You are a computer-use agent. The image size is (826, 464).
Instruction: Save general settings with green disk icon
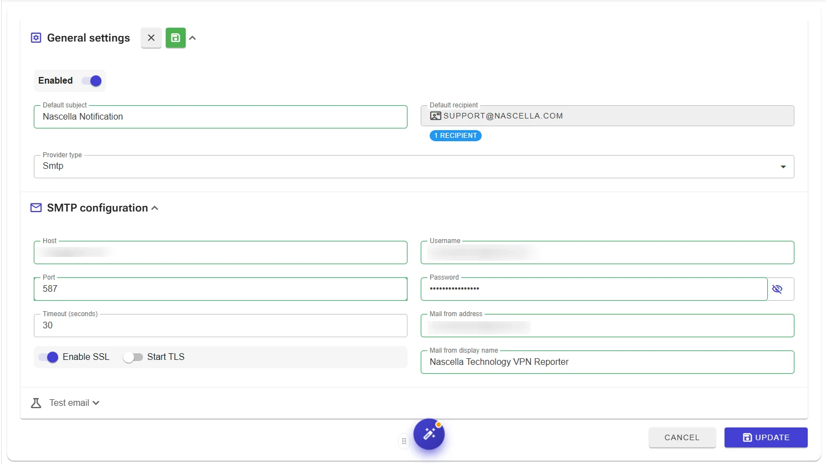coord(175,38)
